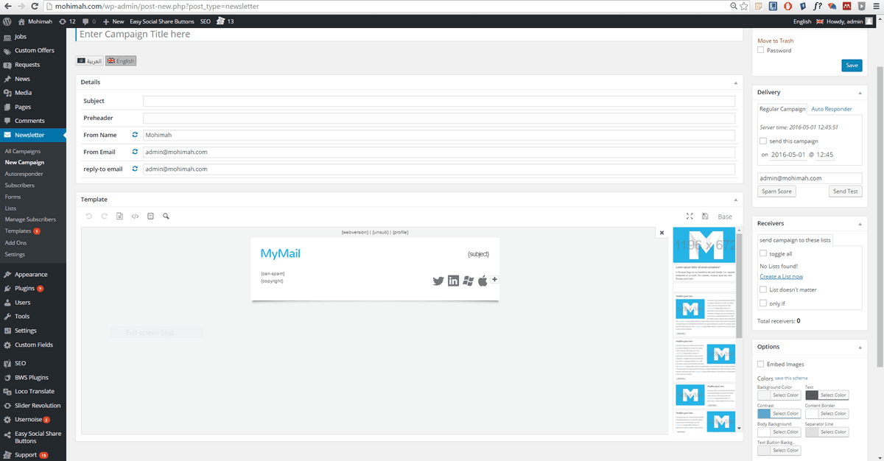Collapse the Delivery panel arrow
This screenshot has height=461, width=884.
pyautogui.click(x=860, y=93)
